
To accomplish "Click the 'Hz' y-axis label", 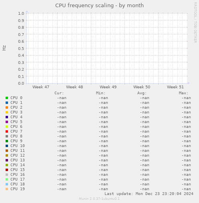I will (4, 48).
